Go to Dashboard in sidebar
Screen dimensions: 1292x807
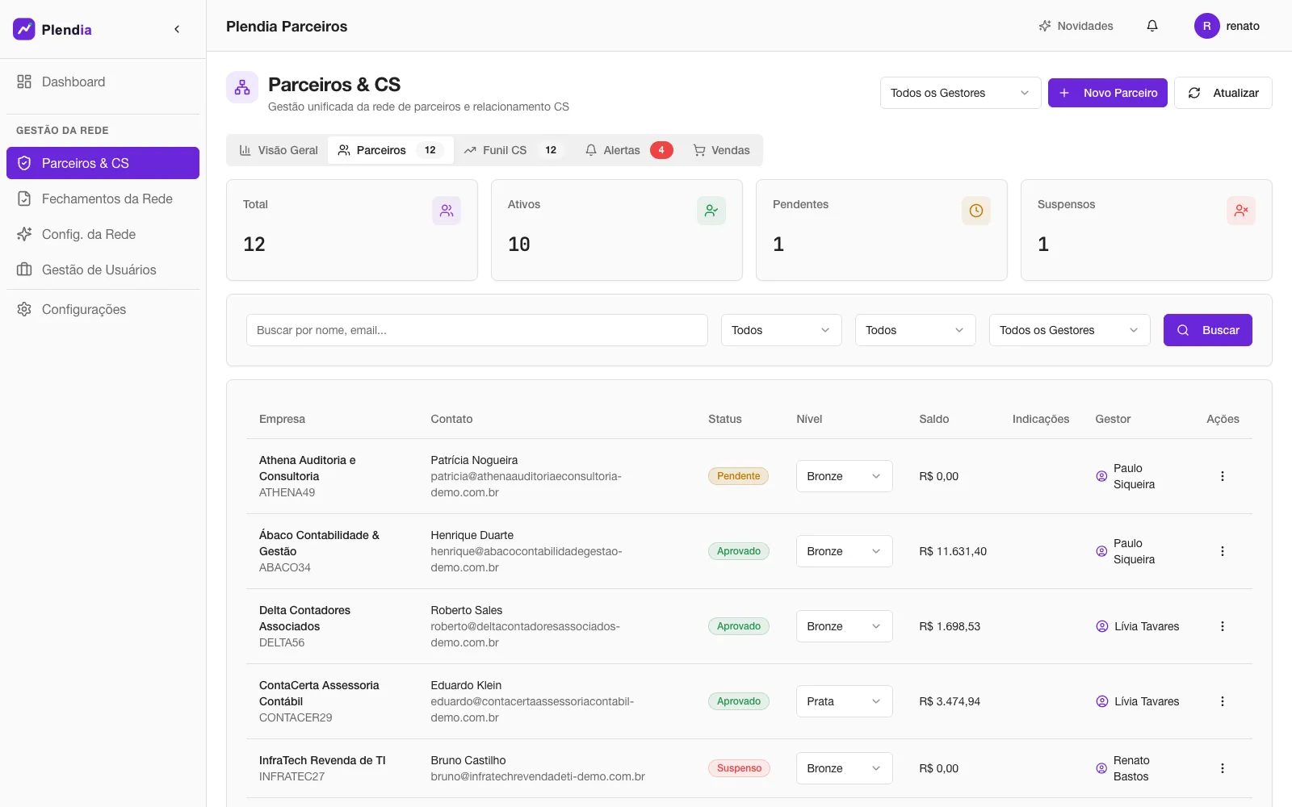pyautogui.click(x=103, y=82)
